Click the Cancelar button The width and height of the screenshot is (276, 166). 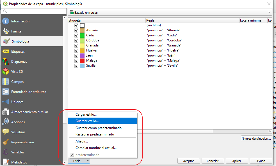(x=213, y=161)
